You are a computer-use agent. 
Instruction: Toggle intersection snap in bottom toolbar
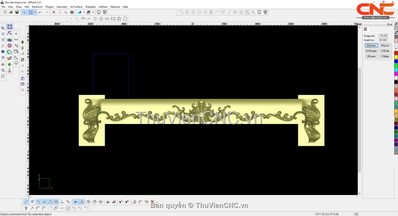pos(44,202)
